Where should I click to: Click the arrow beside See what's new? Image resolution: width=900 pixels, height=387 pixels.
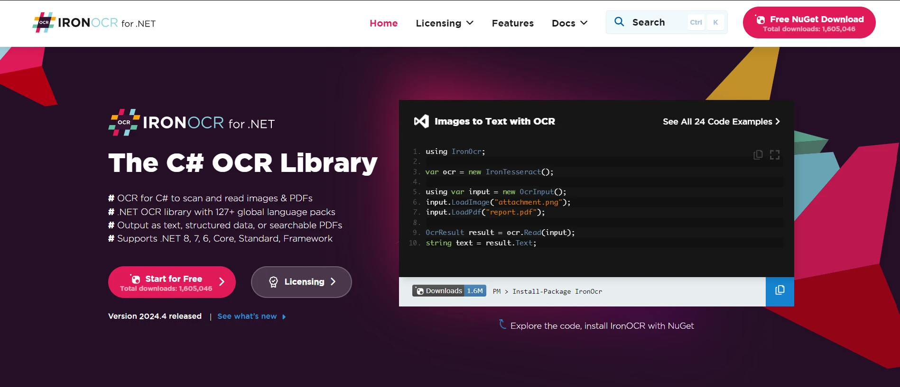point(284,317)
